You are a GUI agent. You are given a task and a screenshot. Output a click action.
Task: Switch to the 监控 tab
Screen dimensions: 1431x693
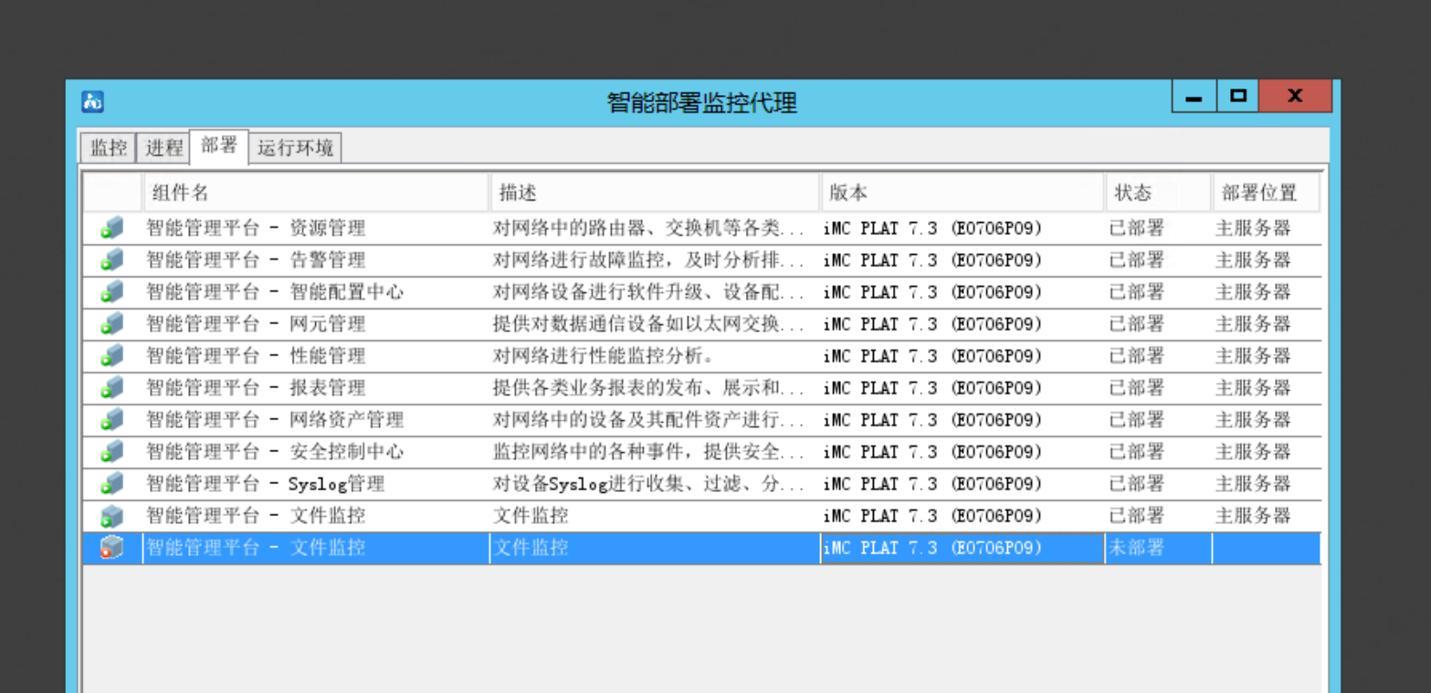point(109,148)
